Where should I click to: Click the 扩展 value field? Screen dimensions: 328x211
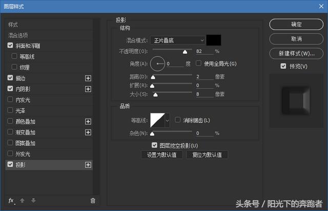point(204,86)
